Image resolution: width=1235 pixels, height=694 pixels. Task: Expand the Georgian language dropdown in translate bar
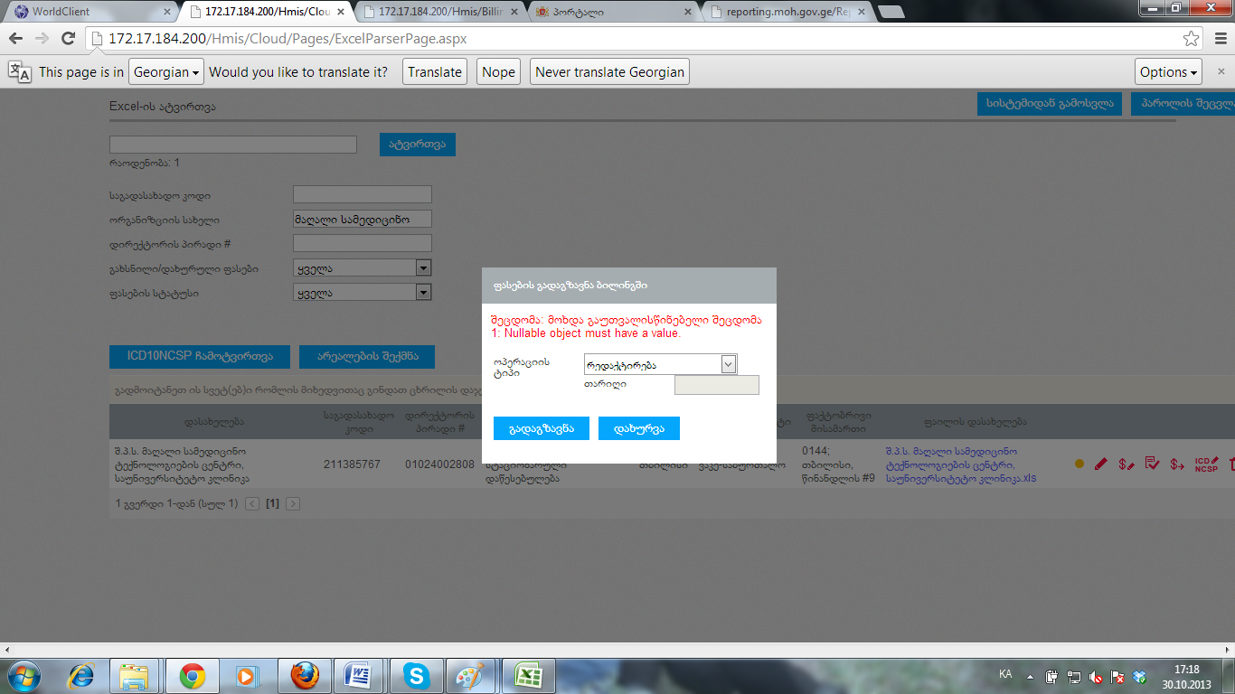point(166,72)
